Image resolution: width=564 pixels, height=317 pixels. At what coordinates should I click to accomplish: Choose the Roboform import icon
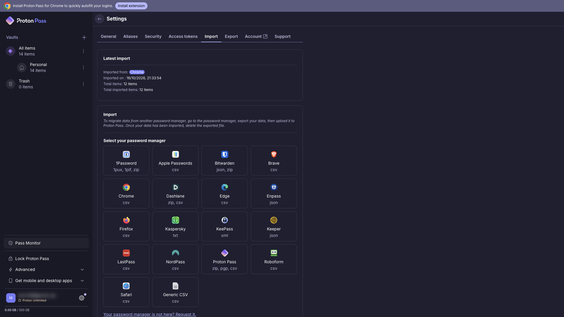click(x=274, y=253)
